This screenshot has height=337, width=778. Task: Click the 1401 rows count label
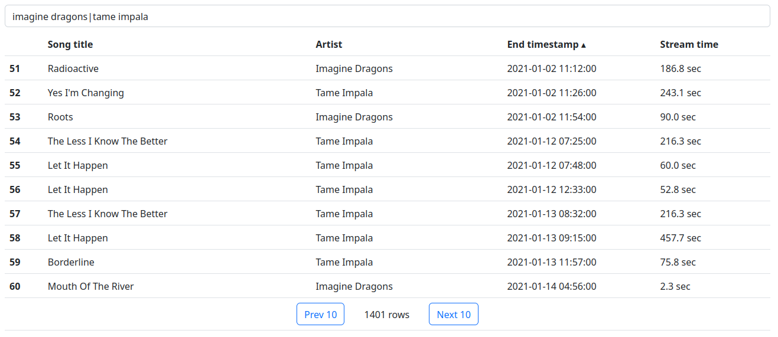[387, 315]
